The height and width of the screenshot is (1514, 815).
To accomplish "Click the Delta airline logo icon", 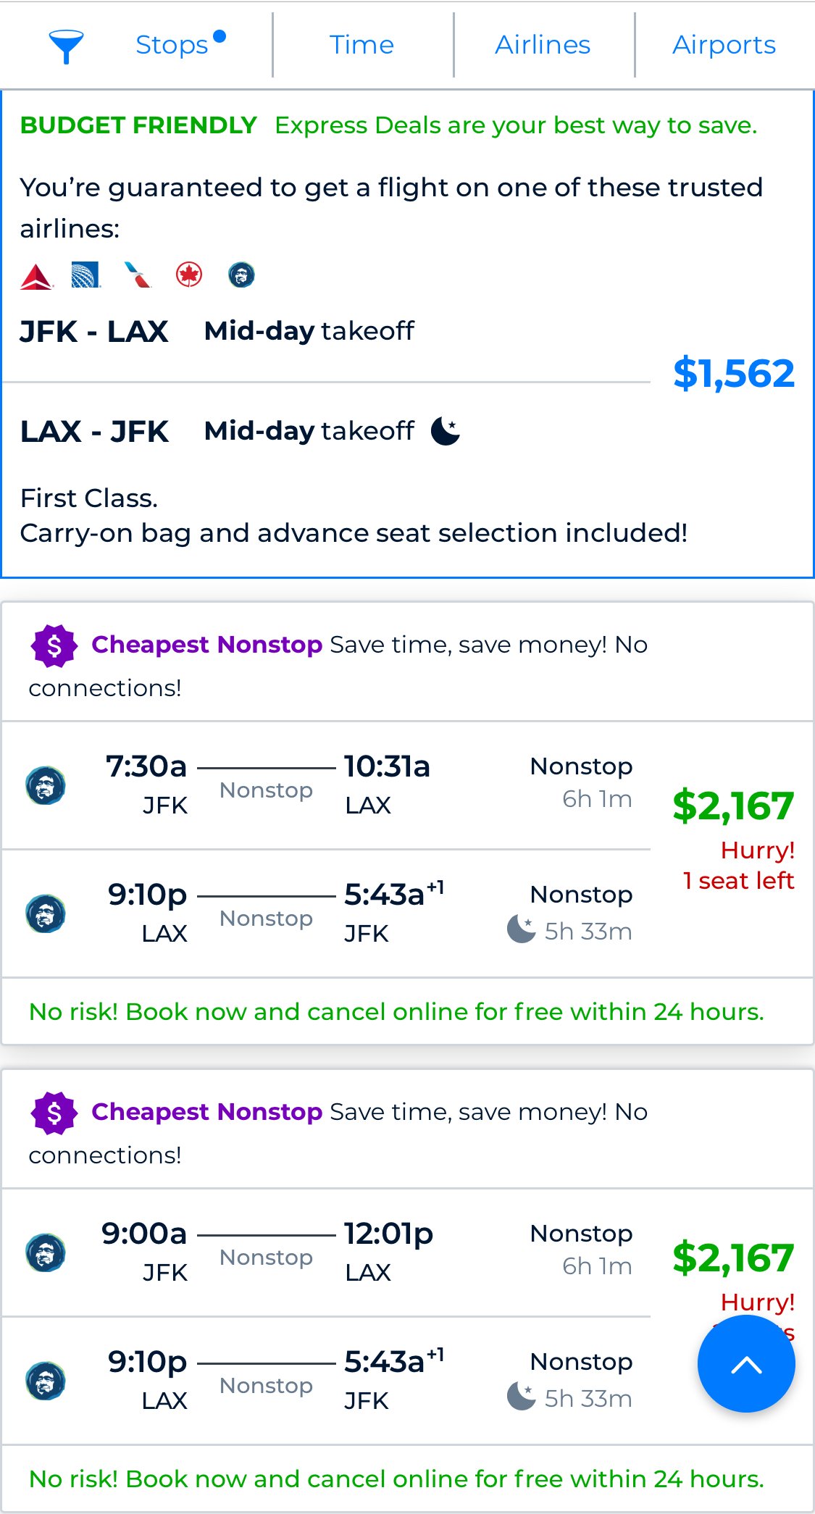I will [x=36, y=276].
